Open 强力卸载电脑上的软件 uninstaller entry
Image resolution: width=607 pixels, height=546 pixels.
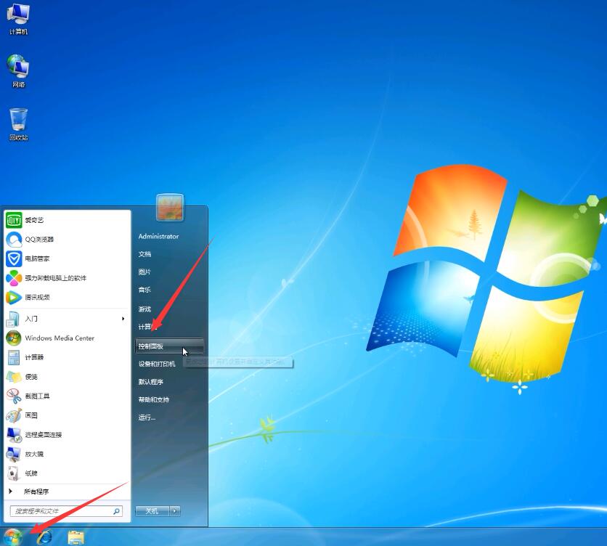(x=67, y=278)
